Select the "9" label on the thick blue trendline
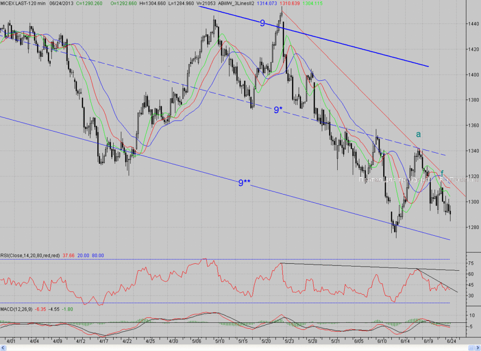Viewport: 481px width, 351px height. coord(262,23)
